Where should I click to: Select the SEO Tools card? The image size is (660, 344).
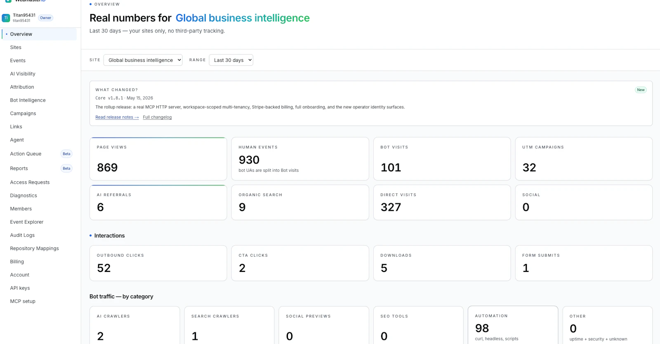click(x=418, y=325)
